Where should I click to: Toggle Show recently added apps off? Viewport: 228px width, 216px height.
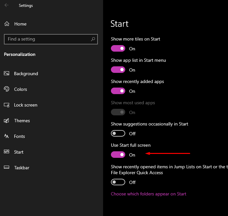tap(118, 91)
